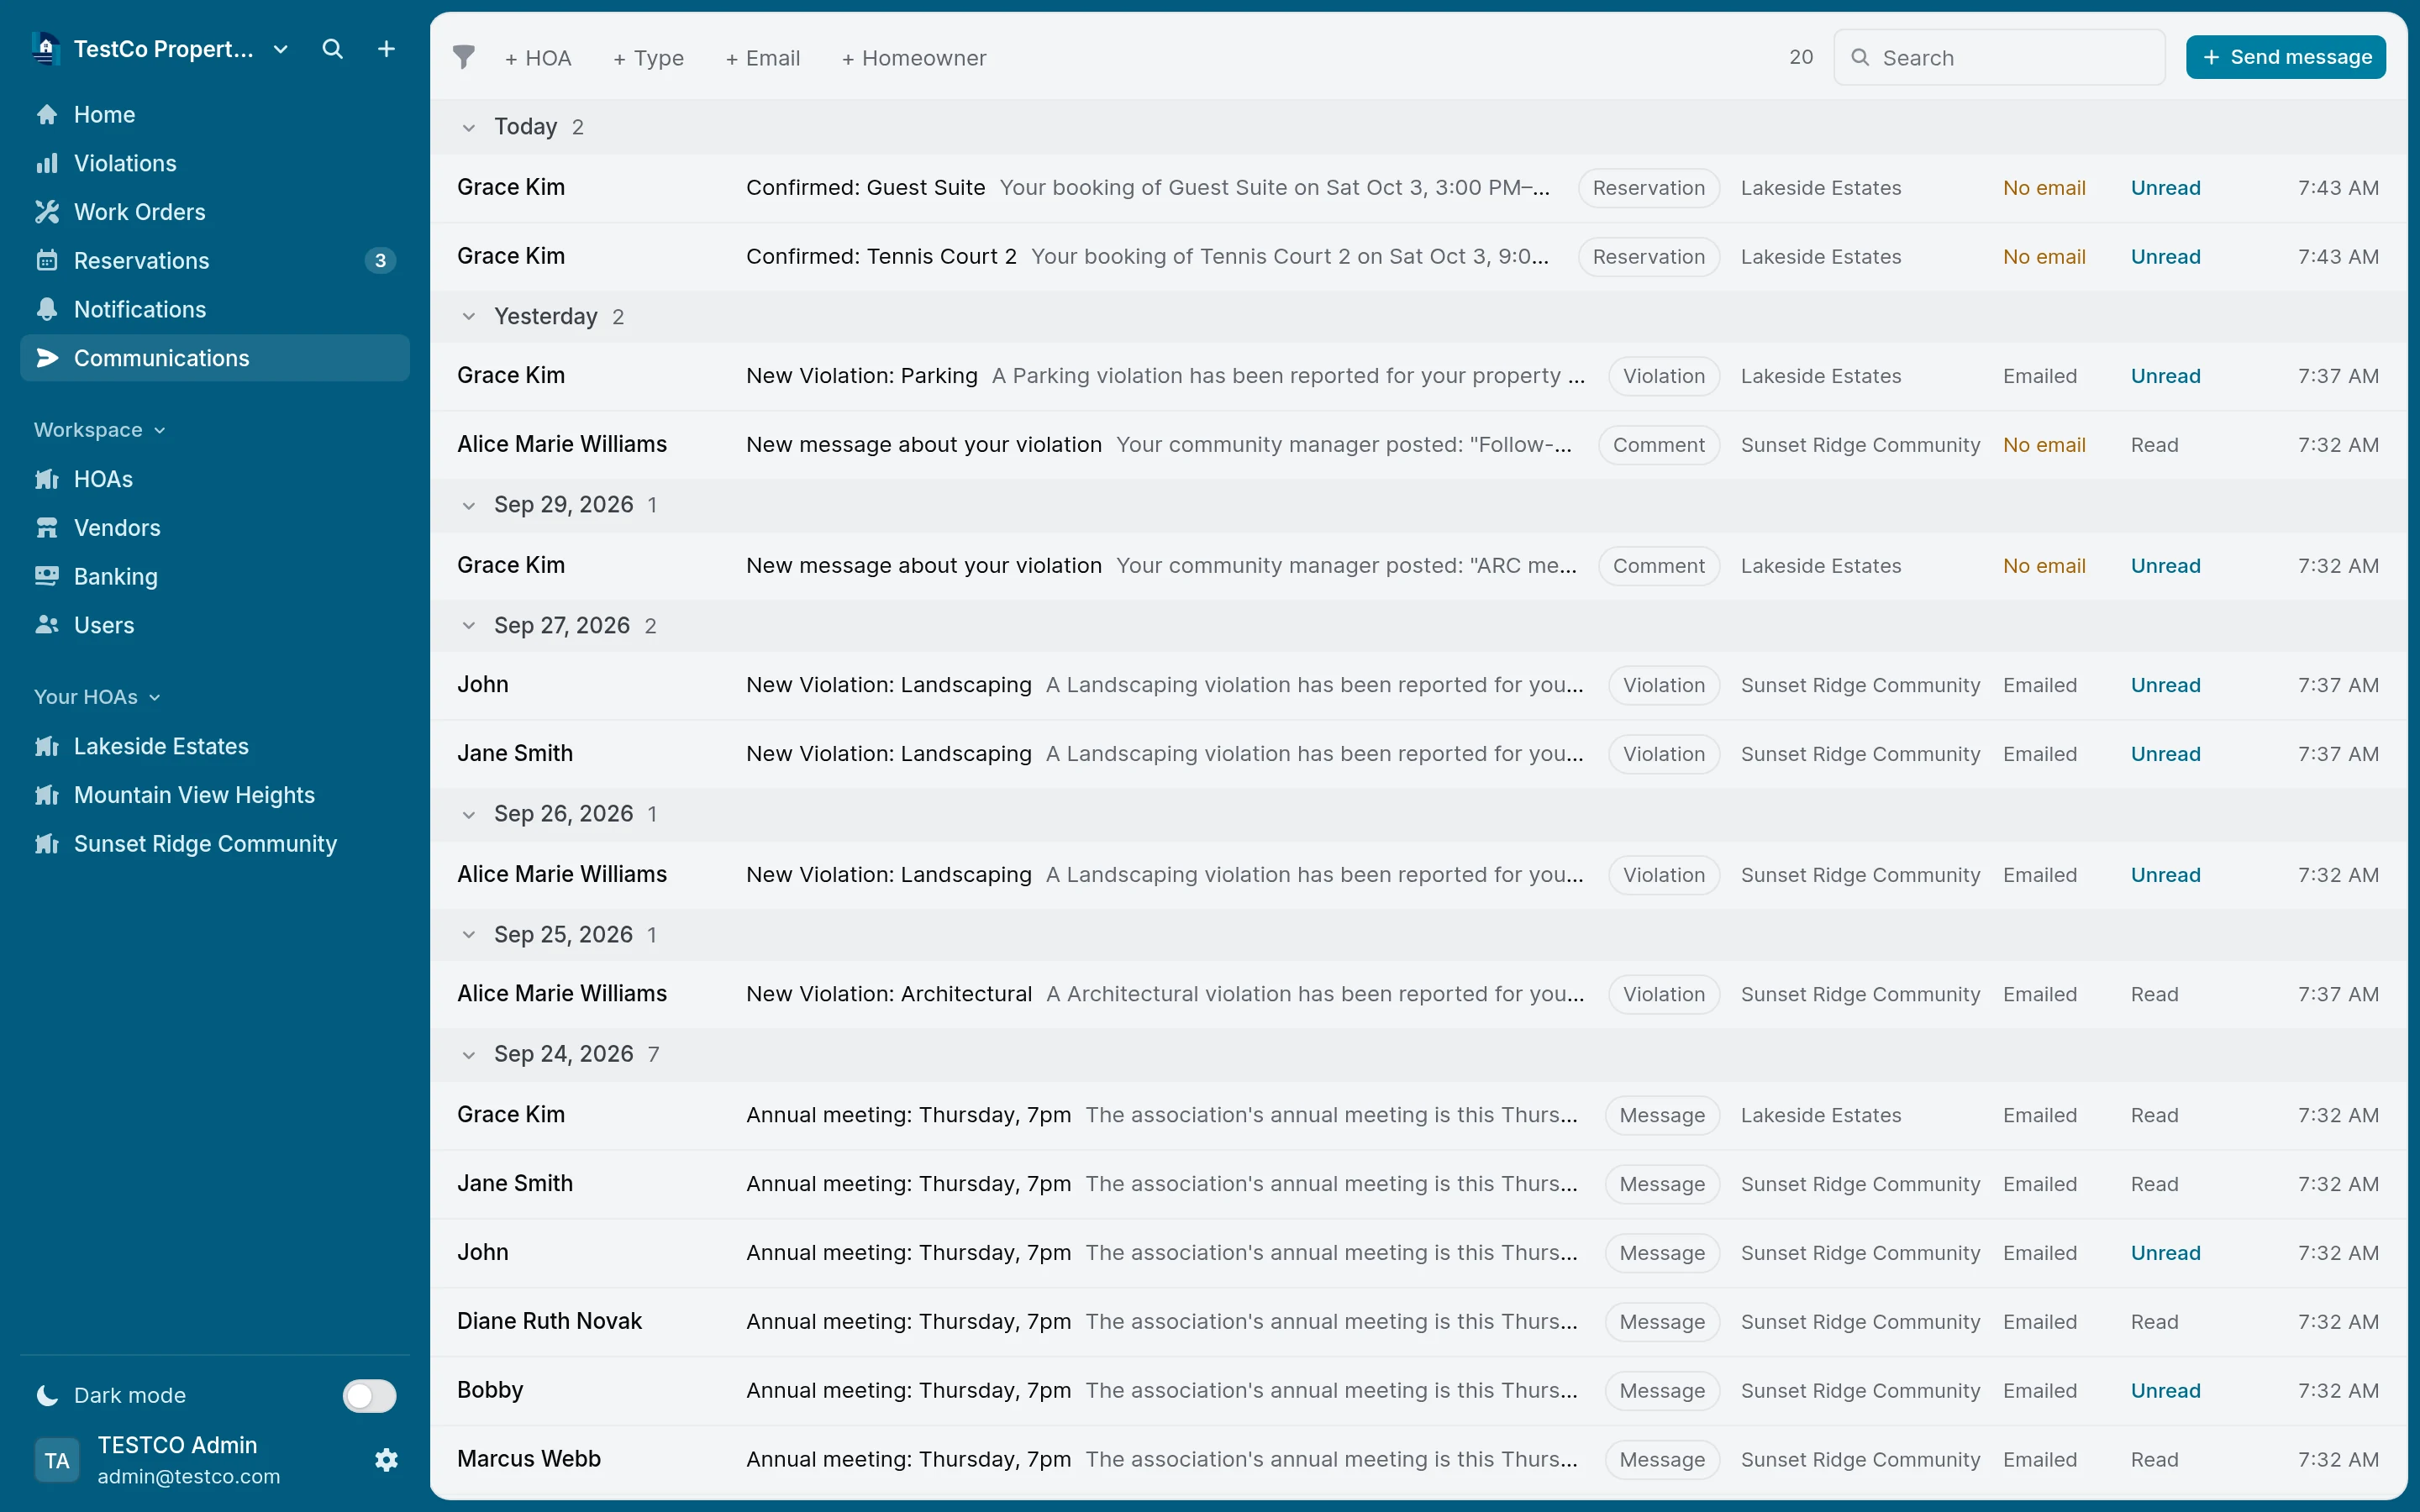Image resolution: width=2420 pixels, height=1512 pixels.
Task: Add the Email filter
Action: coord(763,58)
